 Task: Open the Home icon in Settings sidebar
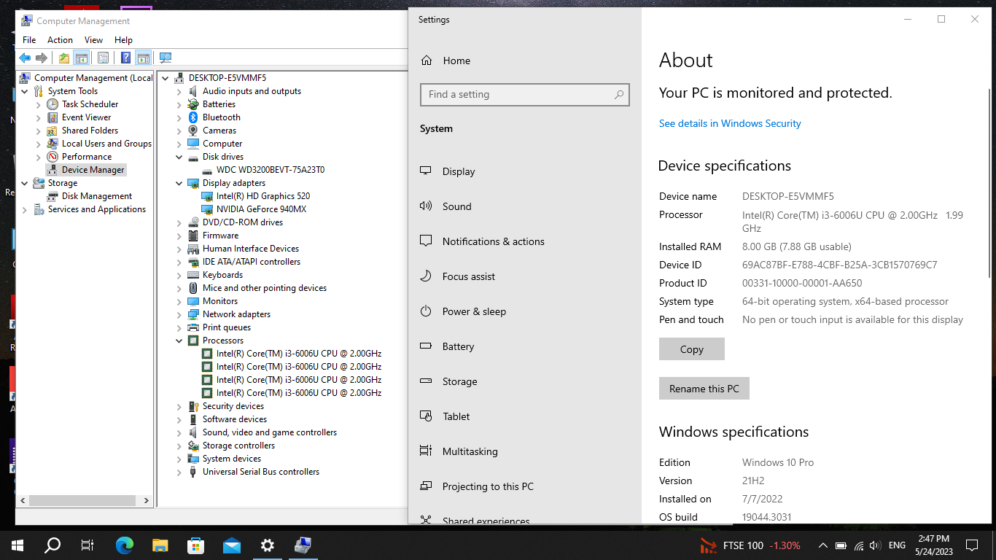click(427, 61)
